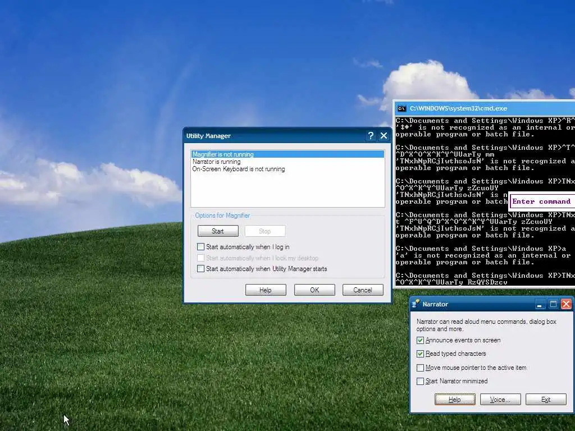
Task: Close the Utility Manager dialog
Action: coord(384,136)
